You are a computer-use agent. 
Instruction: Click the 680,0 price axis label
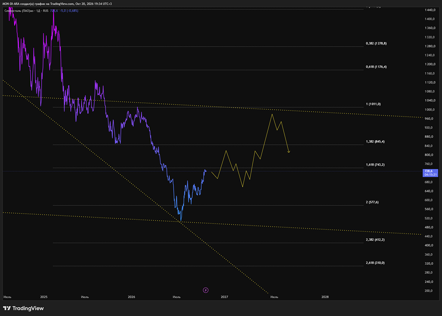tap(429, 182)
